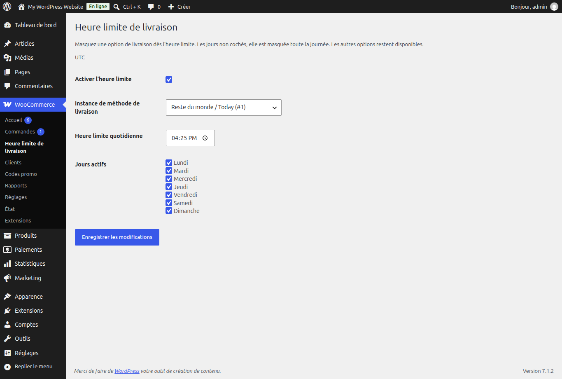Click the En ligne status badge
The image size is (562, 379).
coord(98,7)
